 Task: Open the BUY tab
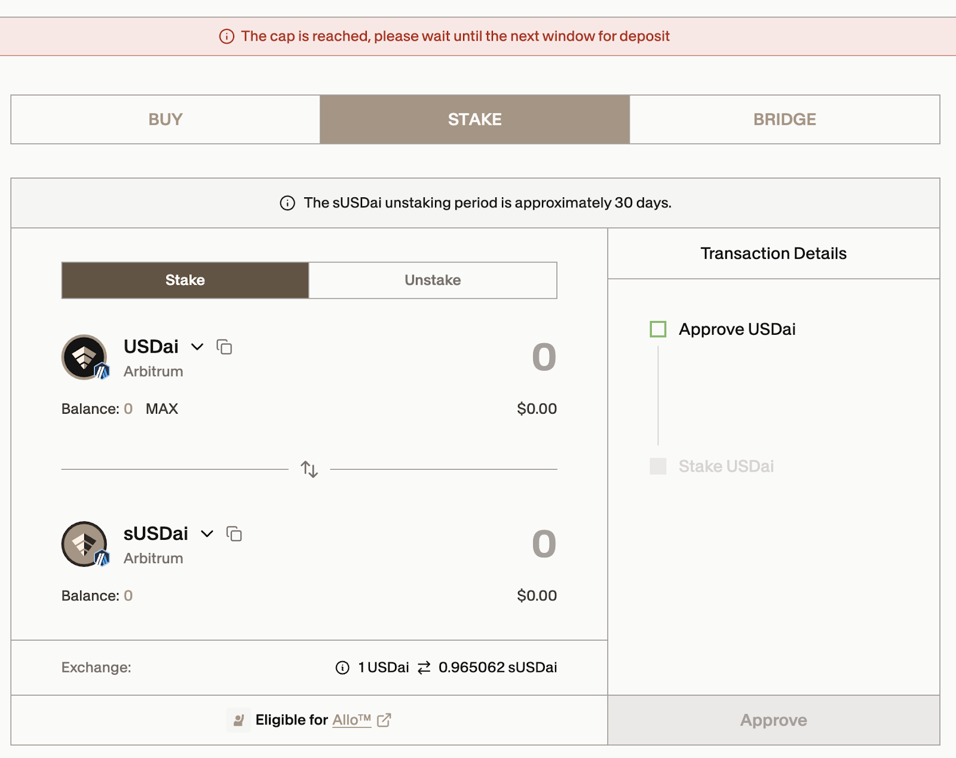coord(166,120)
